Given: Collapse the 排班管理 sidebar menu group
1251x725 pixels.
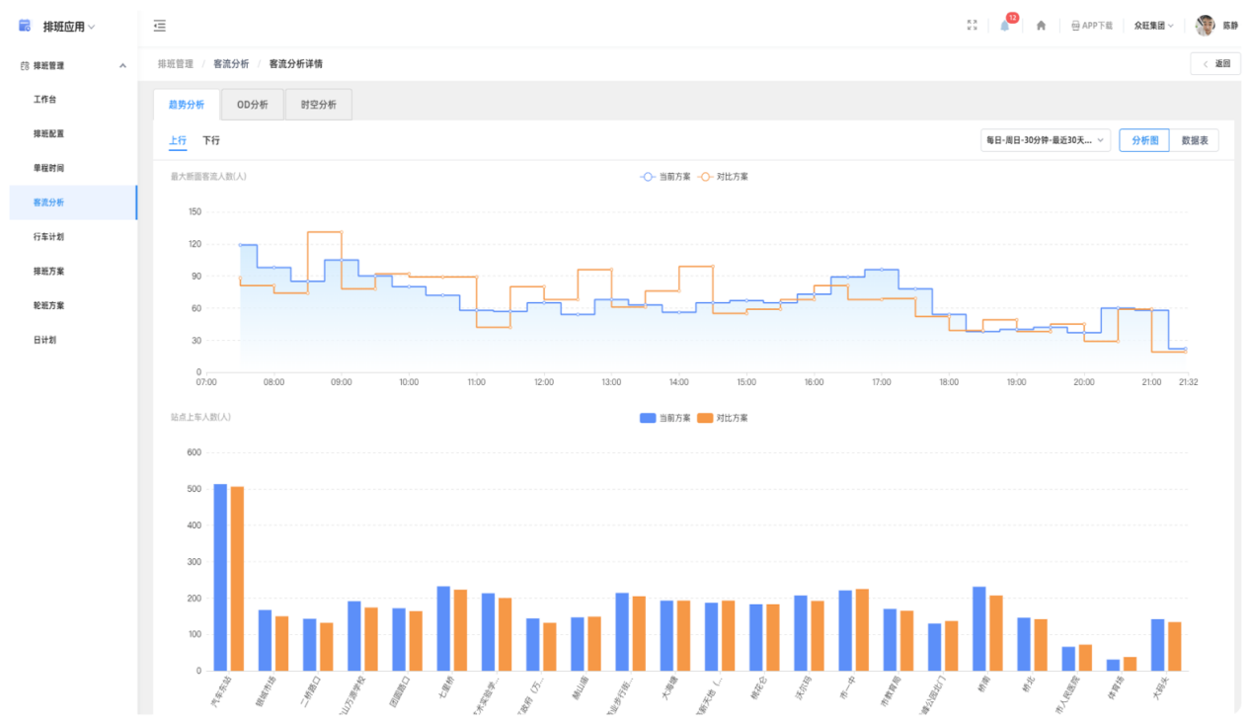Looking at the screenshot, I should (122, 66).
